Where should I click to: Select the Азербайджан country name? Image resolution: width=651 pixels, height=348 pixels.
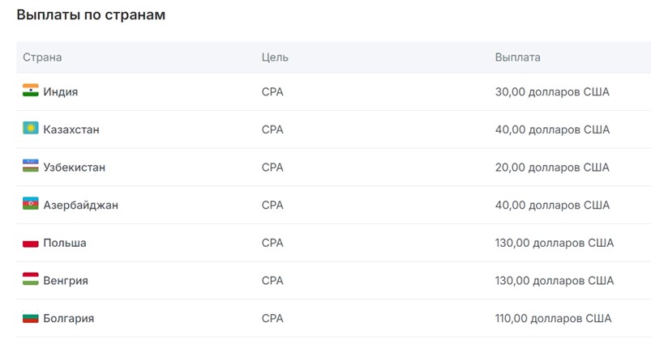click(x=81, y=206)
